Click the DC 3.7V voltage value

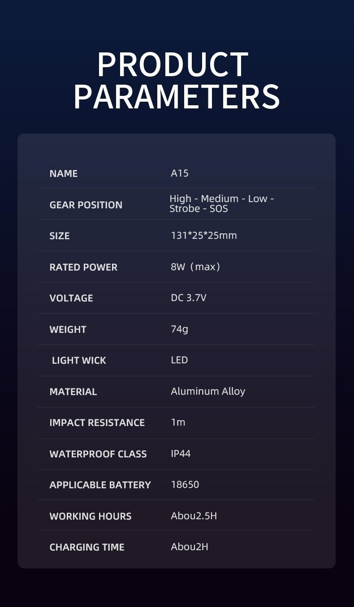point(189,298)
